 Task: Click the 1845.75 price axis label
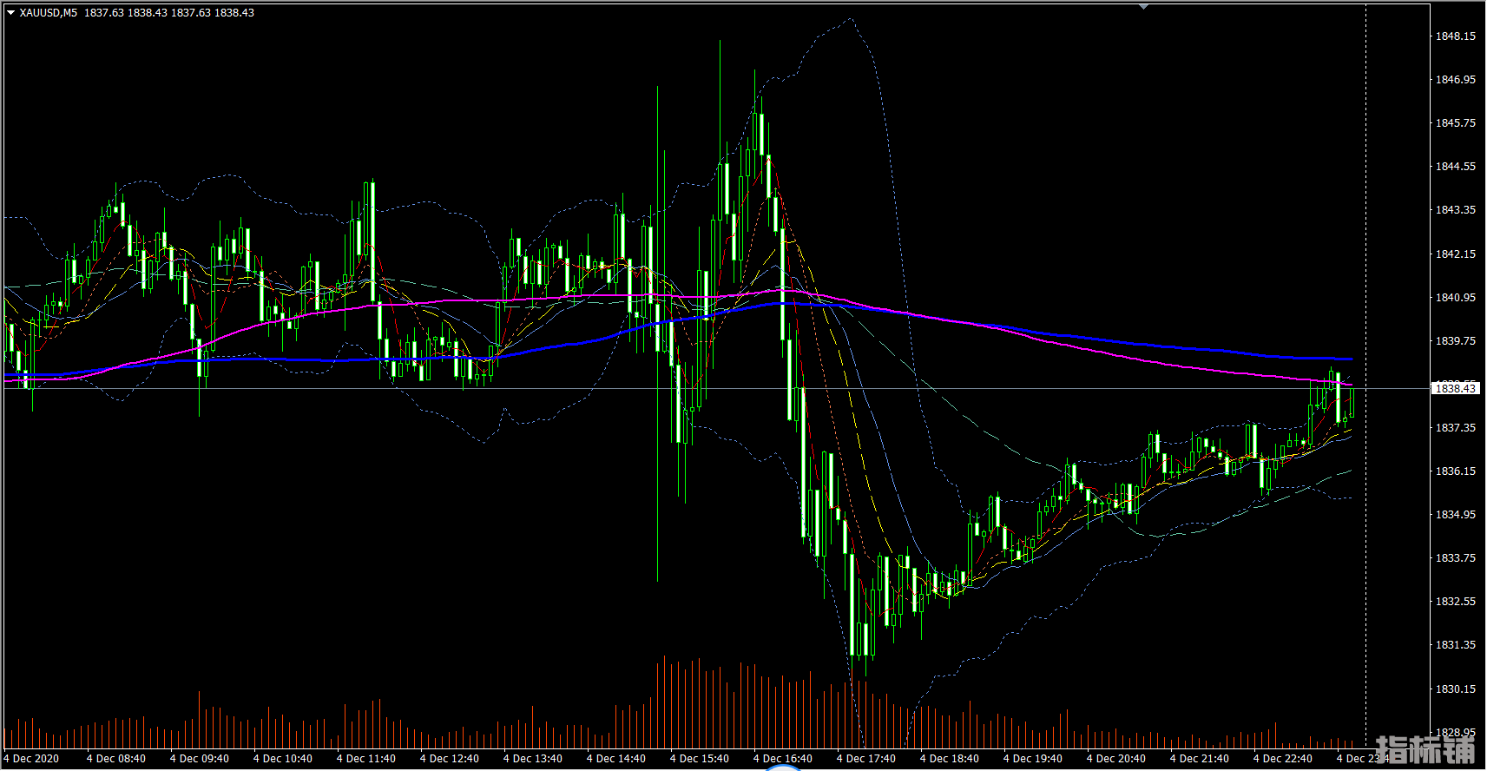1456,122
